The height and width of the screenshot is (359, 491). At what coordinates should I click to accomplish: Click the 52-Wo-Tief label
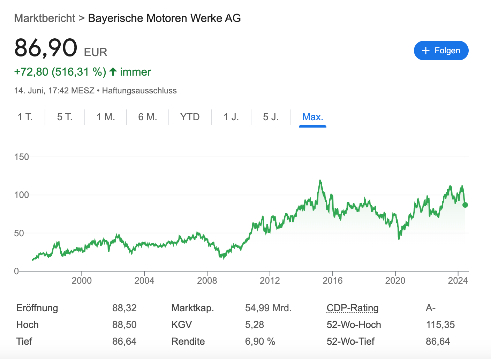coord(350,342)
